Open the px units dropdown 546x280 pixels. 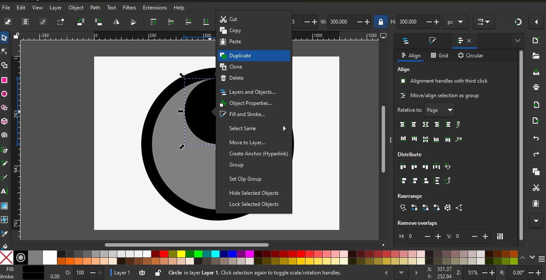[x=455, y=21]
